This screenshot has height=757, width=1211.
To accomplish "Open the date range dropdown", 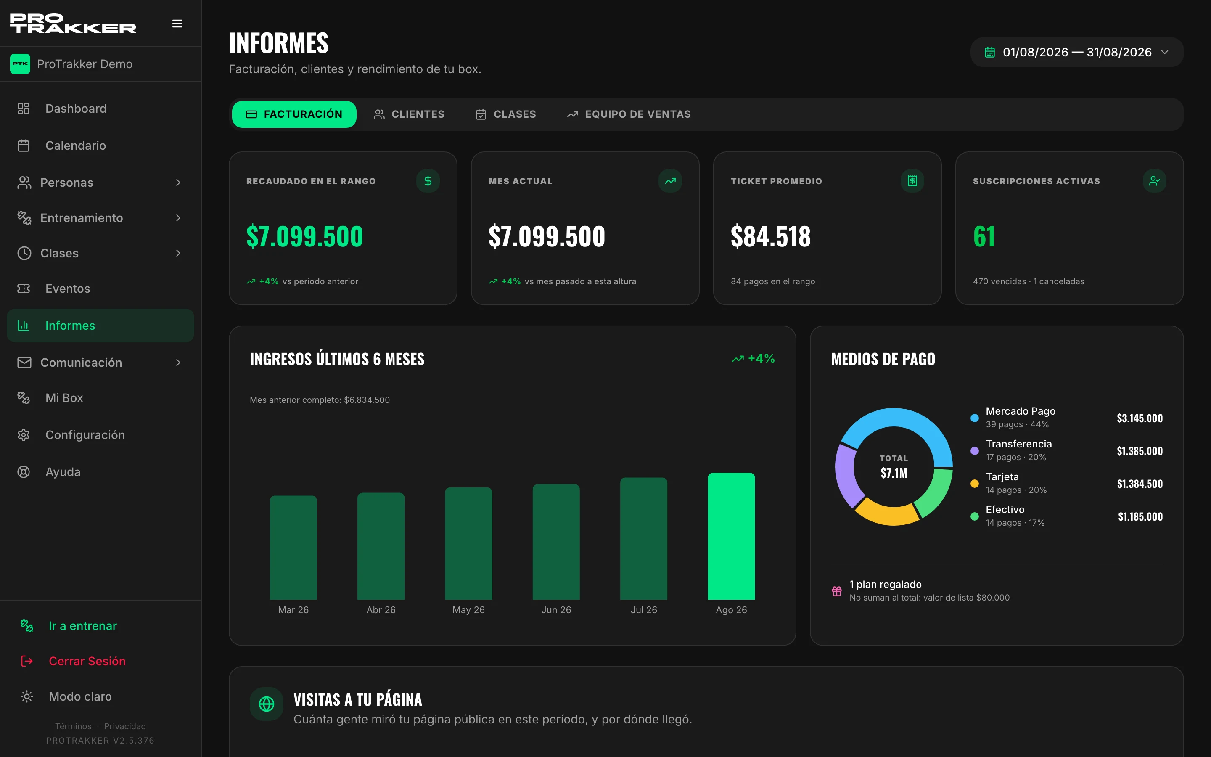I will (1077, 52).
